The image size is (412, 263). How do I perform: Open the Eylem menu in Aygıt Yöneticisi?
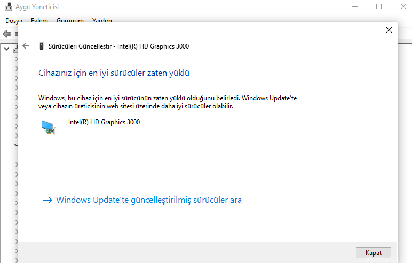(39, 20)
